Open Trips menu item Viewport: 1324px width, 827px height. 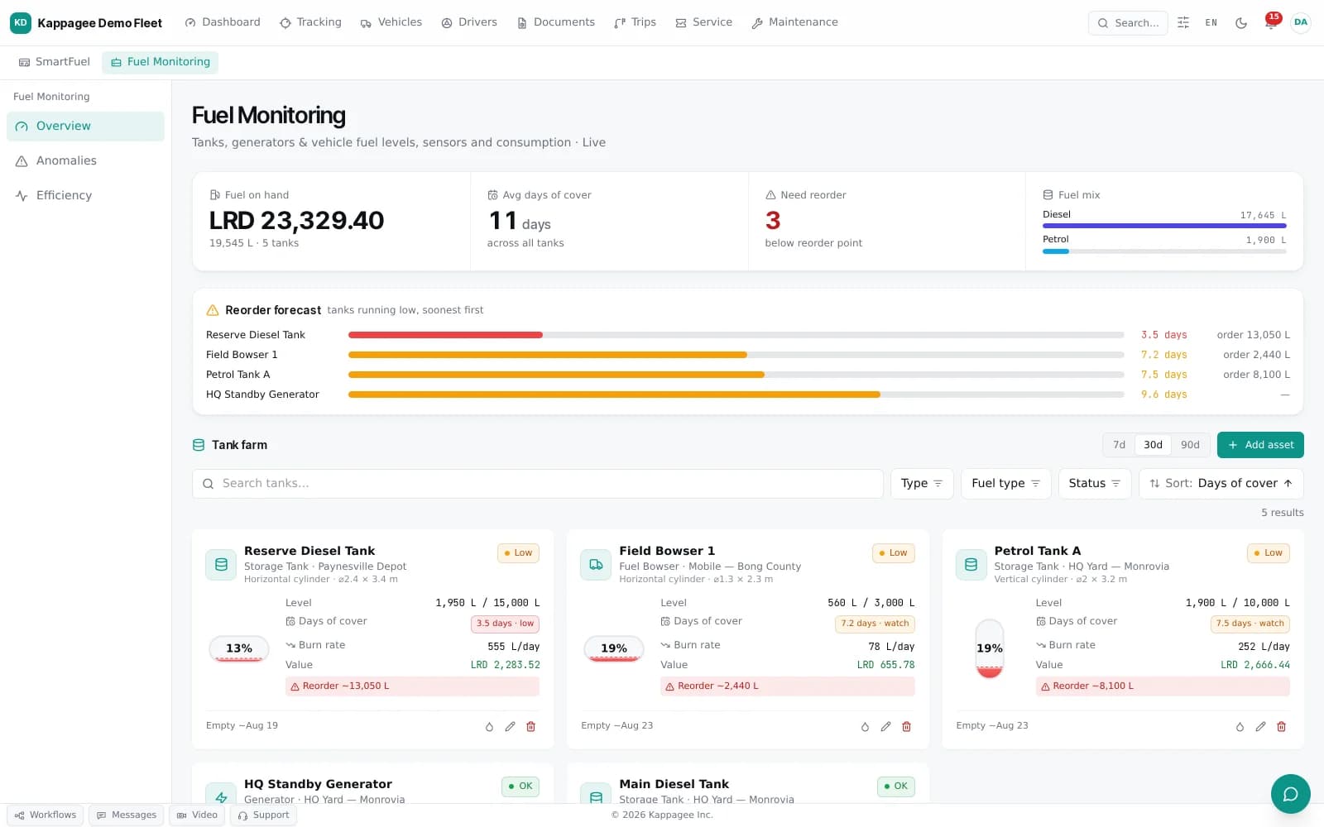(x=635, y=22)
